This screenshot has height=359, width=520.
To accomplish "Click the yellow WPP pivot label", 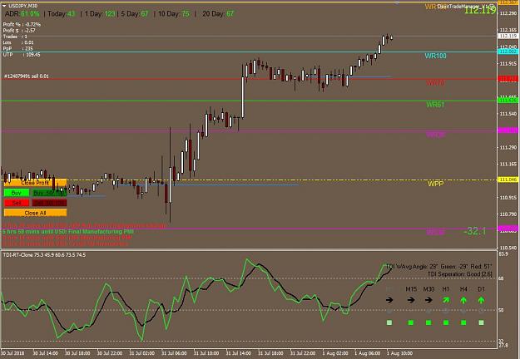I will [x=435, y=184].
